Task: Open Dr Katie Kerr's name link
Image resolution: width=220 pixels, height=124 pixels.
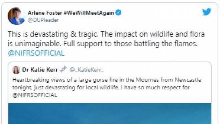Action: pyautogui.click(x=40, y=70)
